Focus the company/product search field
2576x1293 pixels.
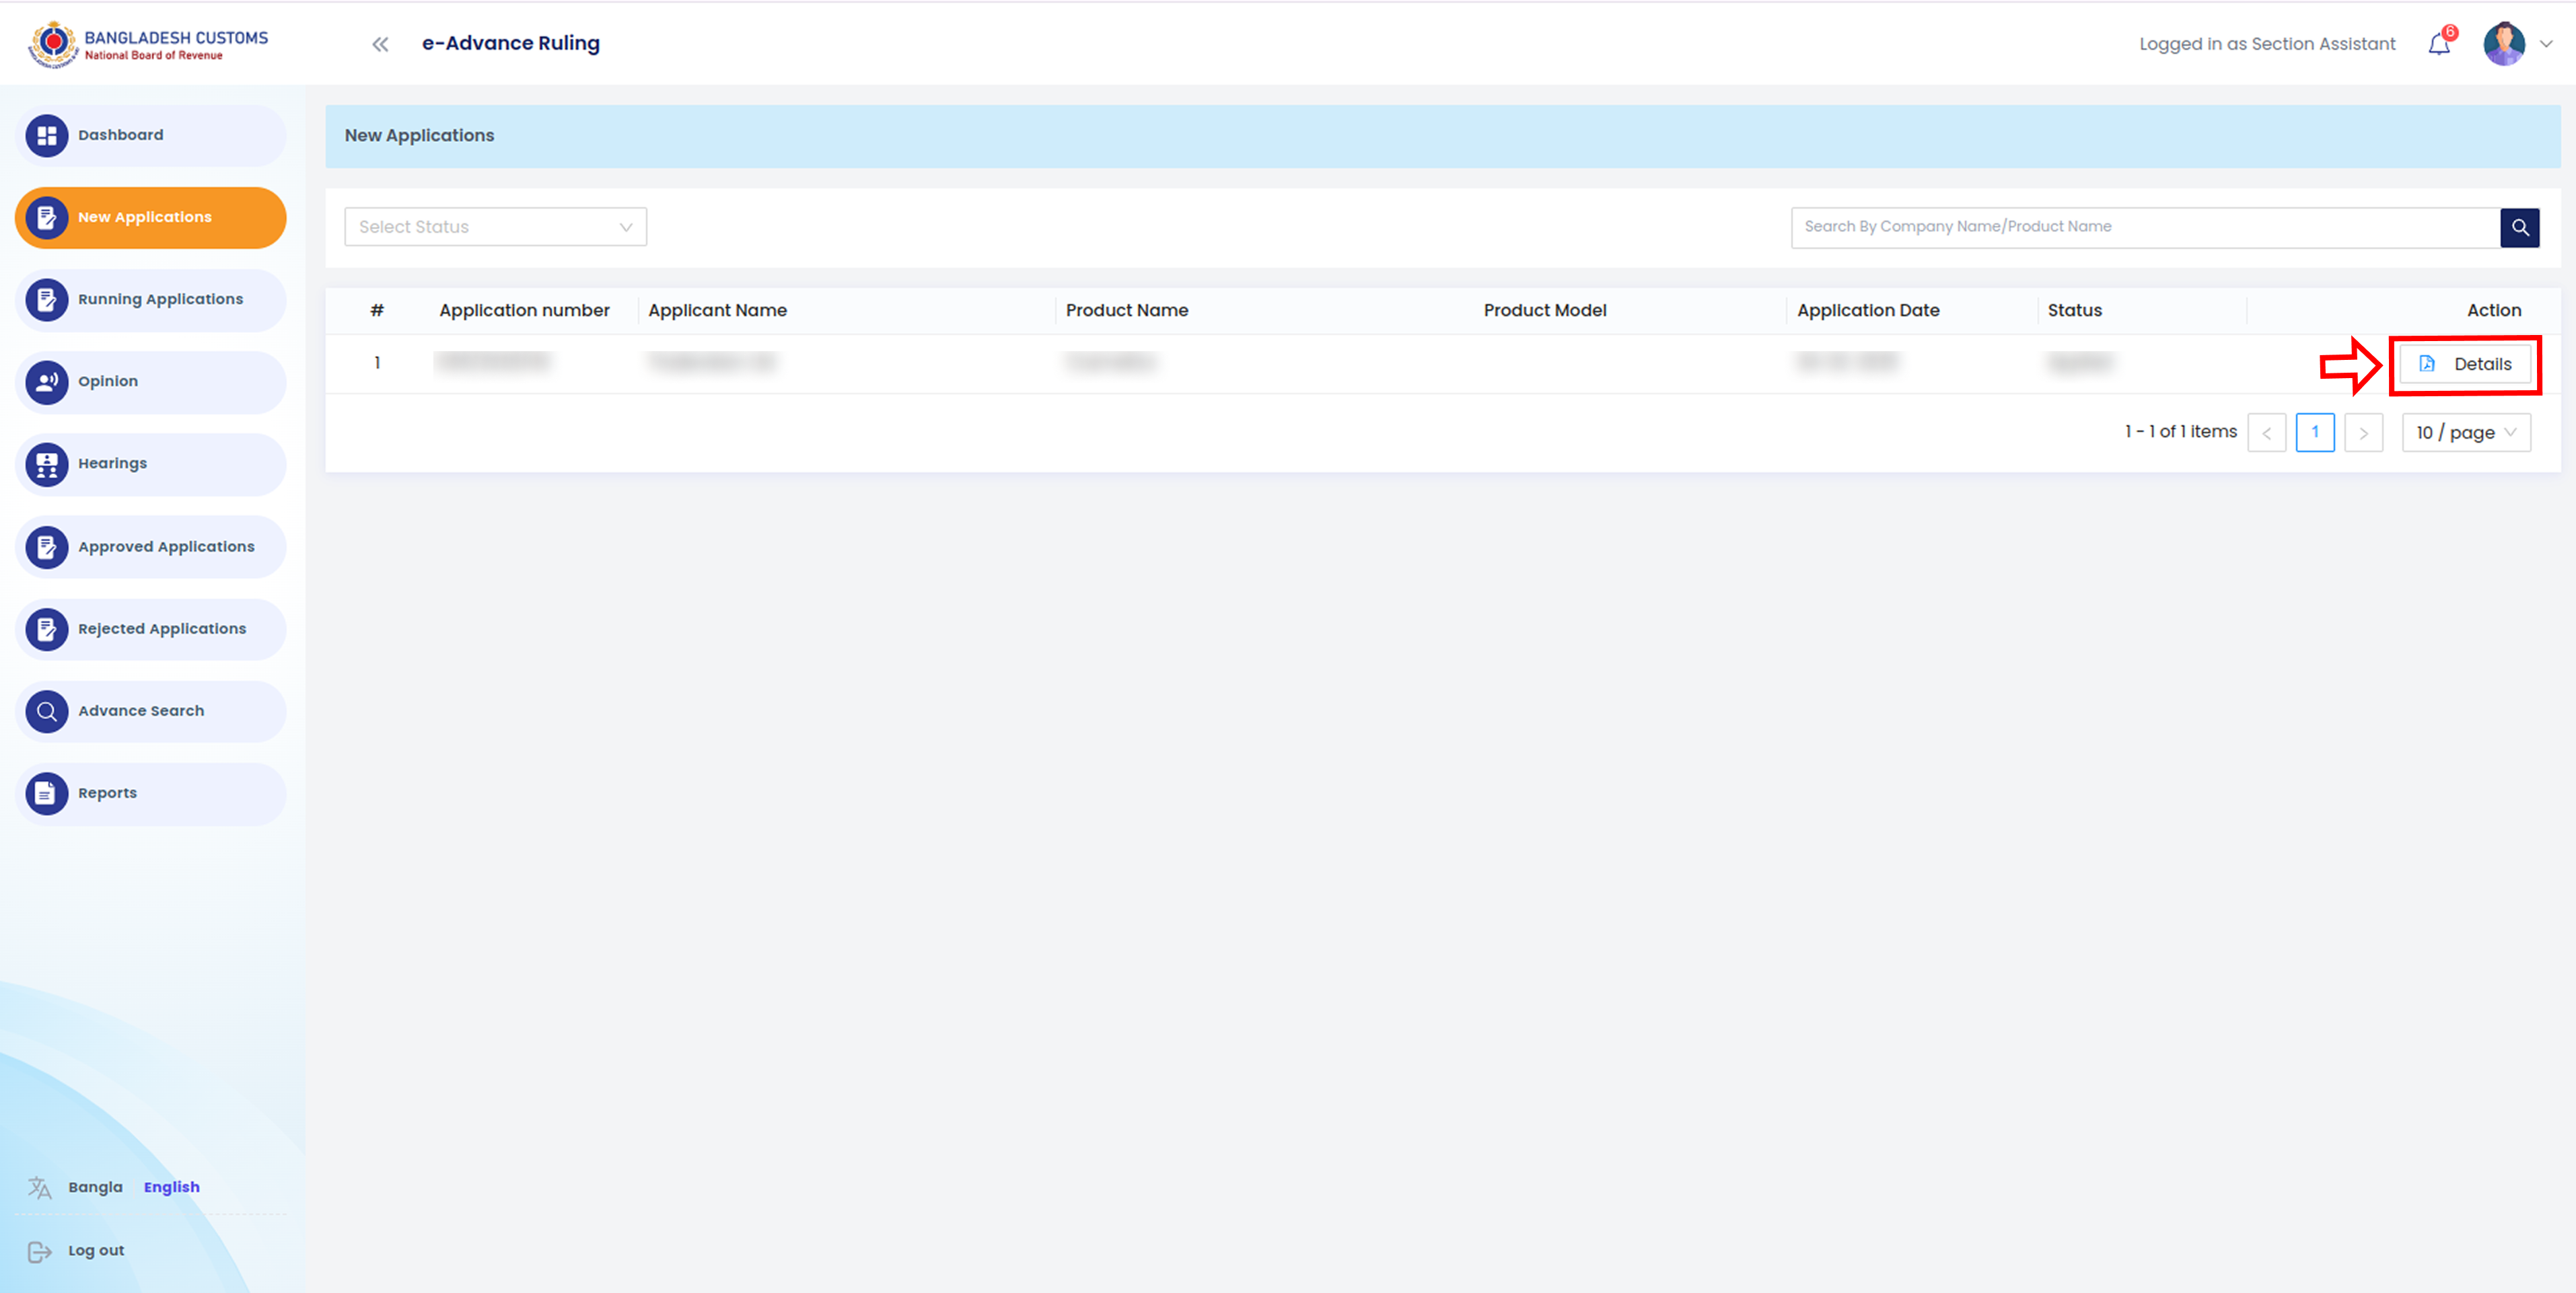click(2145, 227)
